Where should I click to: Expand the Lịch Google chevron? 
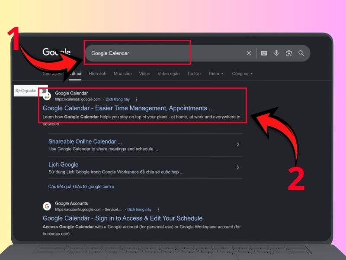(x=238, y=167)
